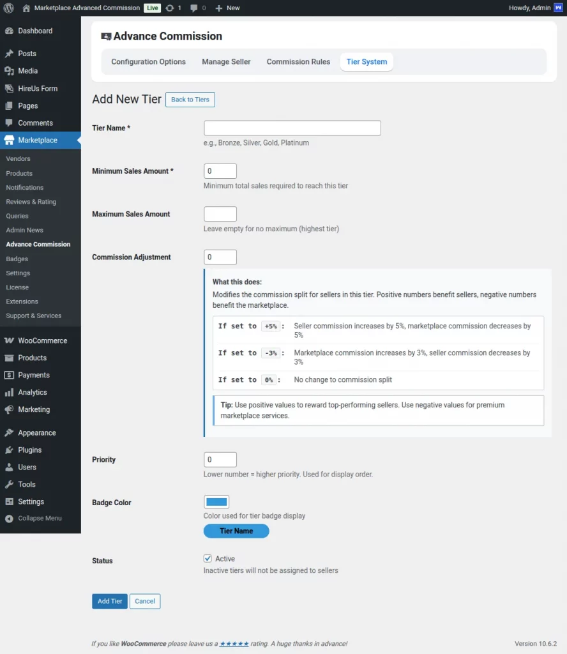567x654 pixels.
Task: Click the Add Tier button
Action: (110, 601)
